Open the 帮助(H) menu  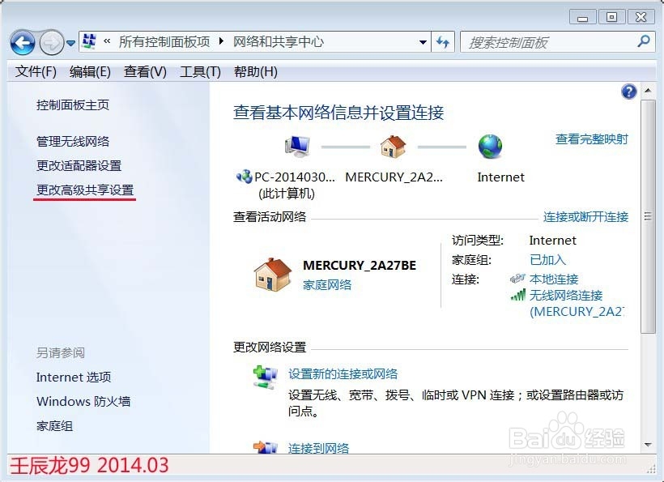[255, 71]
